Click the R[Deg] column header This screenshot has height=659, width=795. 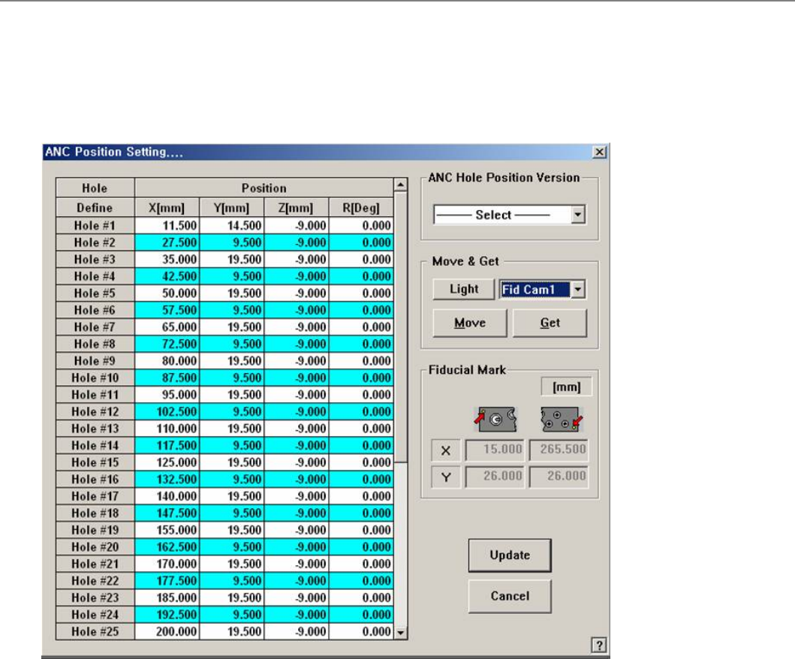361,208
